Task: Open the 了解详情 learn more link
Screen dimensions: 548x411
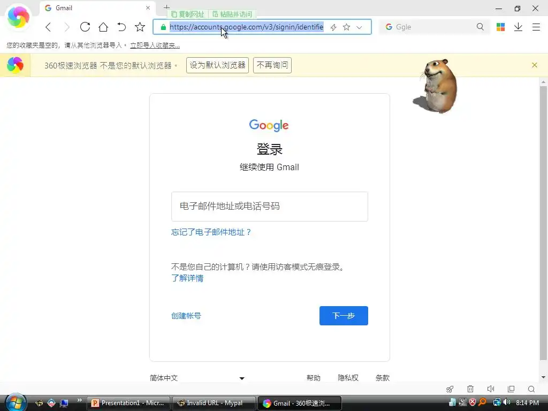Action: 187,278
